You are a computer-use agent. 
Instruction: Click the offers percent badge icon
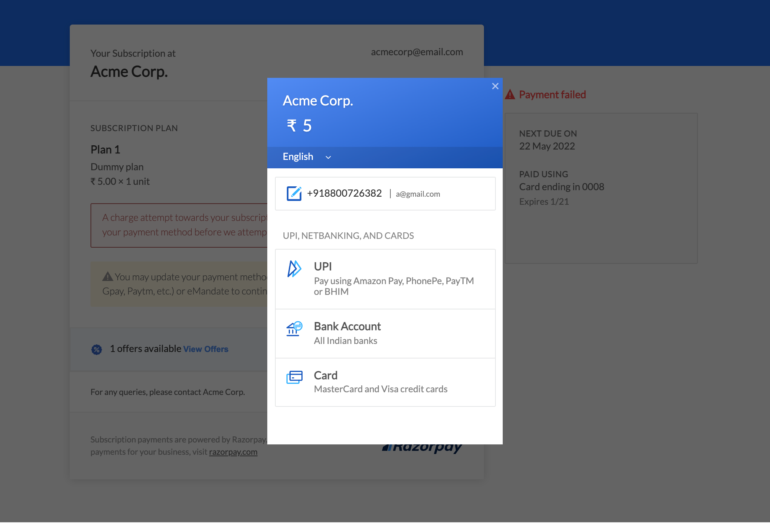tap(97, 349)
